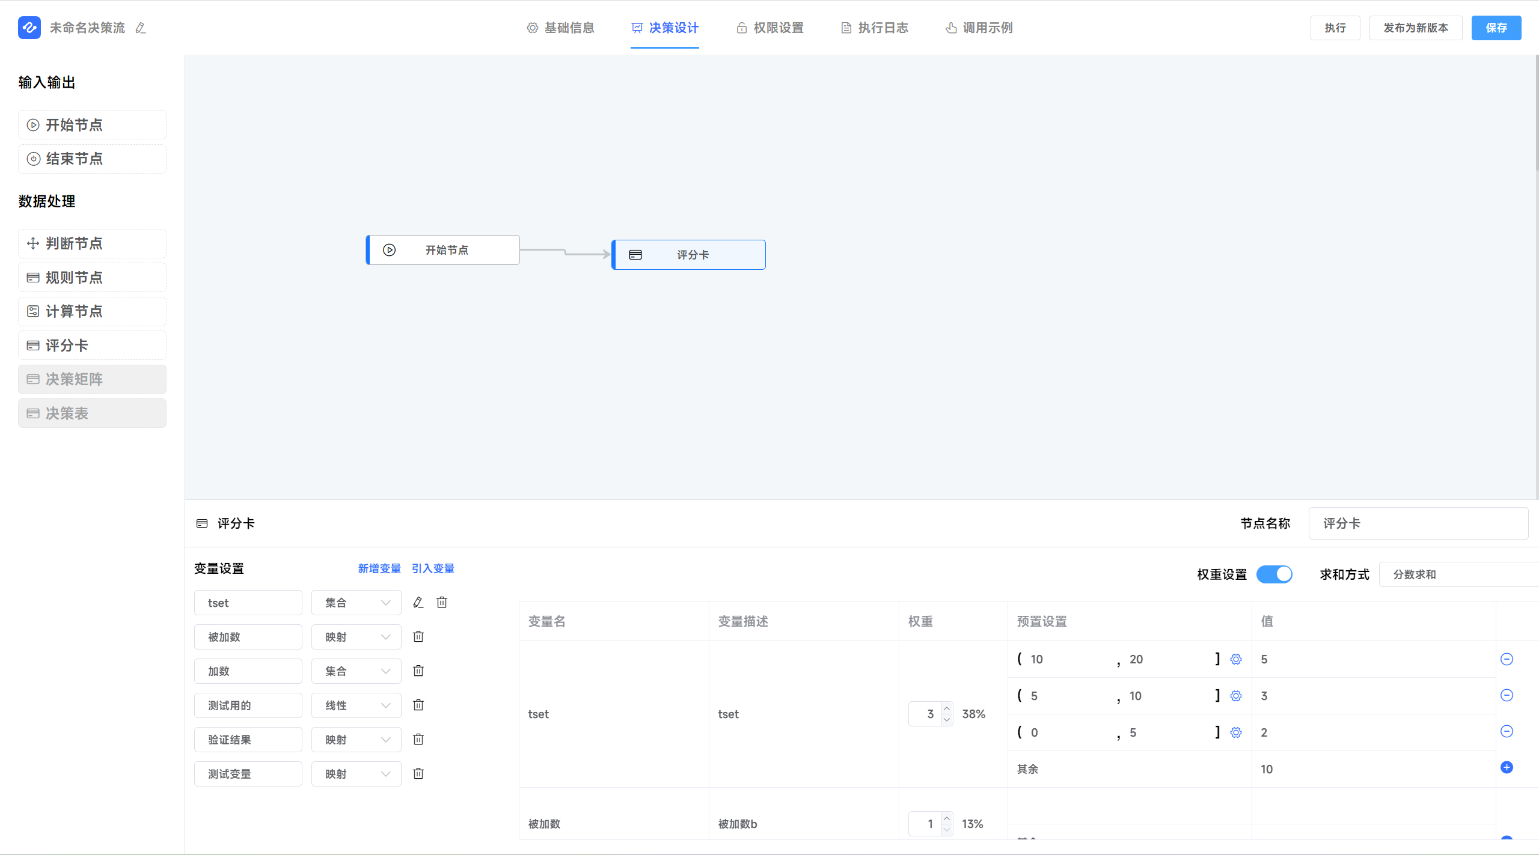This screenshot has width=1539, height=855.
Task: Select 决策表 in the sidebar palette
Action: (x=92, y=413)
